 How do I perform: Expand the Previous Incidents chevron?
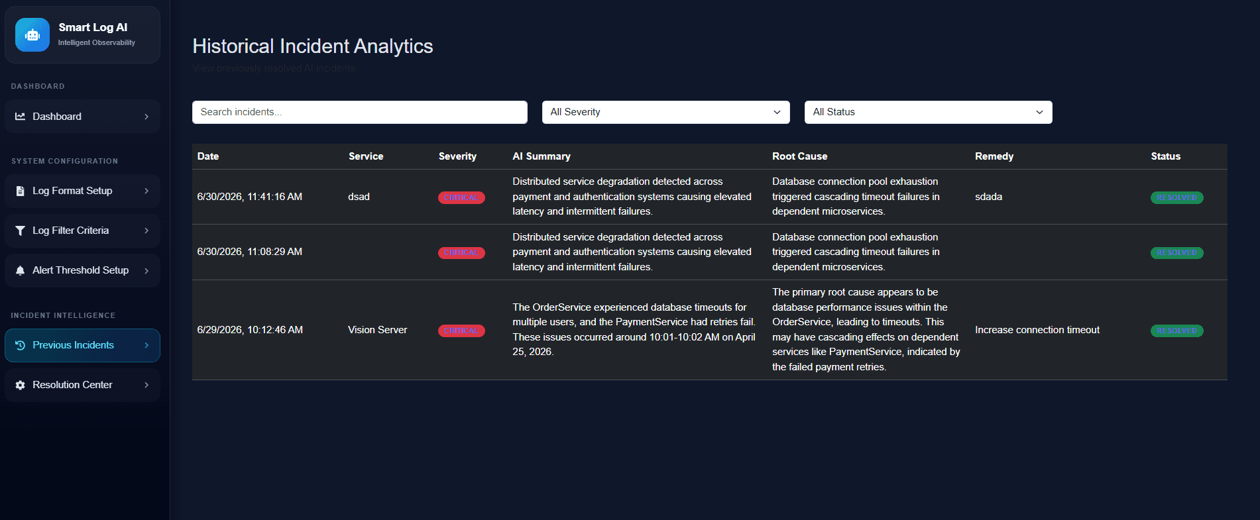[146, 345]
